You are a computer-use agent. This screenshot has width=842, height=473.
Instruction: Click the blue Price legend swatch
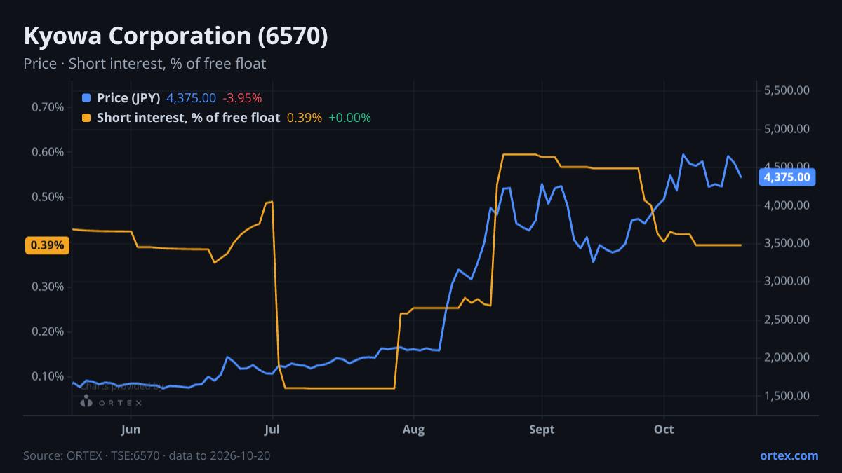86,97
